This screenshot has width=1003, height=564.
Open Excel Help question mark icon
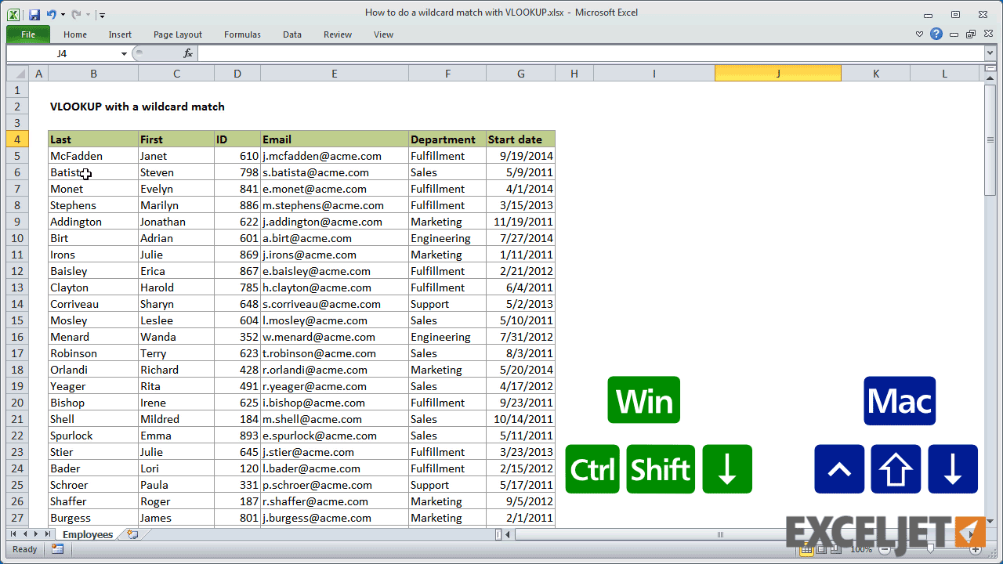click(x=936, y=34)
